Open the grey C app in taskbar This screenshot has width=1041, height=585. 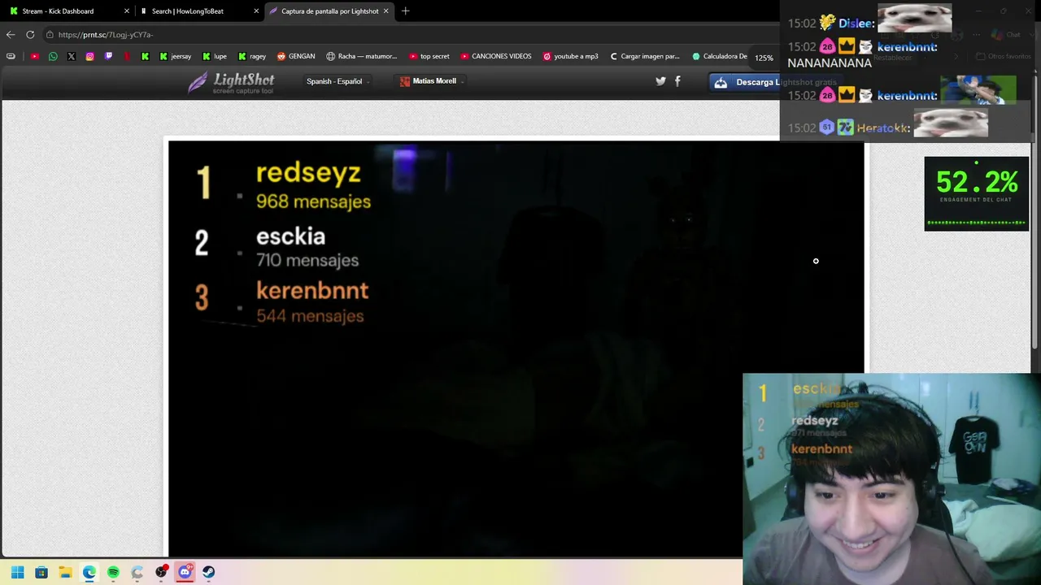coord(137,572)
